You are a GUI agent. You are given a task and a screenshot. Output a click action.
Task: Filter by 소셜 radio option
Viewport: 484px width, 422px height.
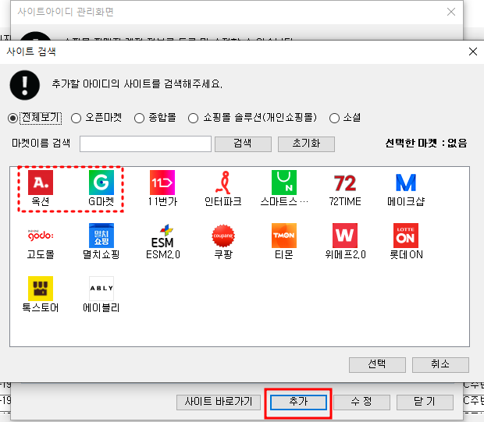coord(334,118)
